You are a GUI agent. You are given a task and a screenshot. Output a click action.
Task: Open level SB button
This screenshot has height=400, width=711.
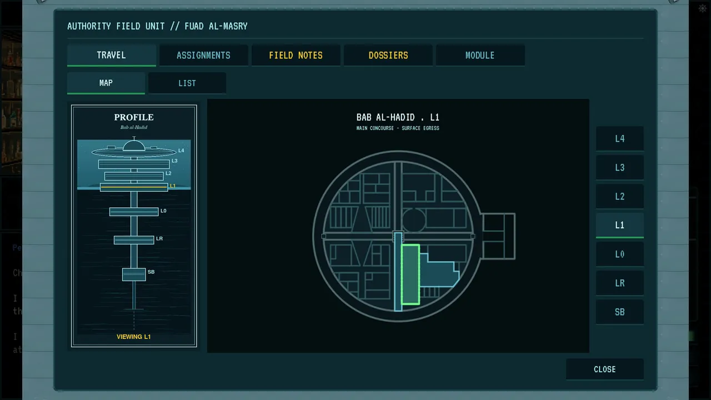click(619, 312)
